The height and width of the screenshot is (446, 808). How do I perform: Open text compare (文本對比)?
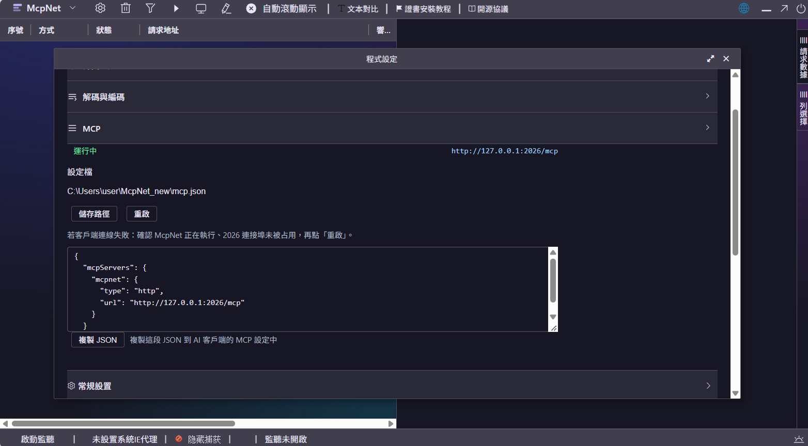tap(358, 9)
